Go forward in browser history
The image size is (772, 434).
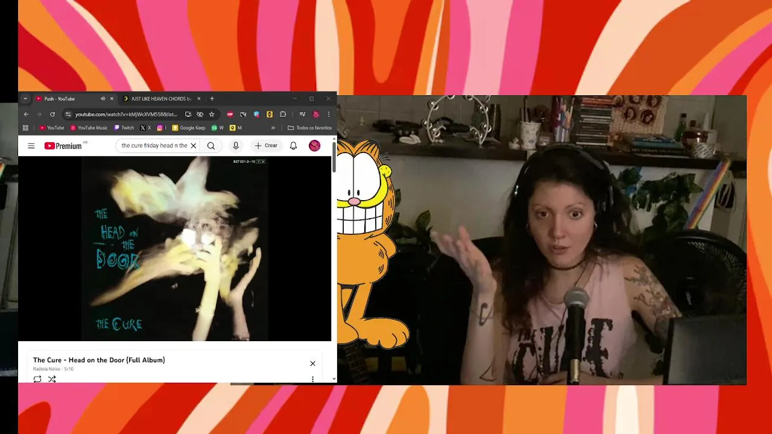pos(39,115)
